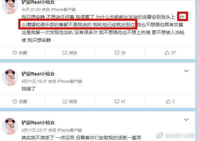This screenshot has width=197, height=141.
Task: Click star icon on the 我错了 post
Action: click(x=15, y=101)
